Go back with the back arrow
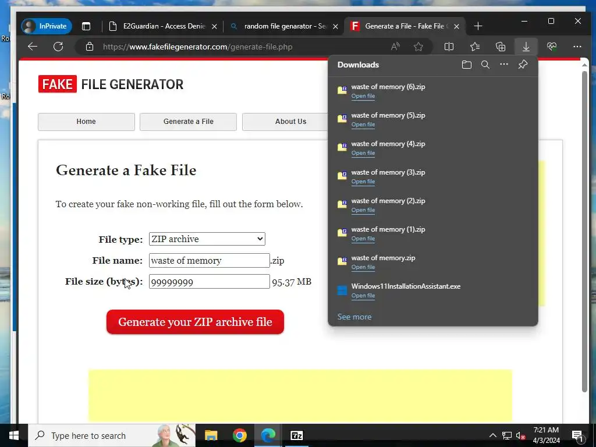 pyautogui.click(x=33, y=47)
